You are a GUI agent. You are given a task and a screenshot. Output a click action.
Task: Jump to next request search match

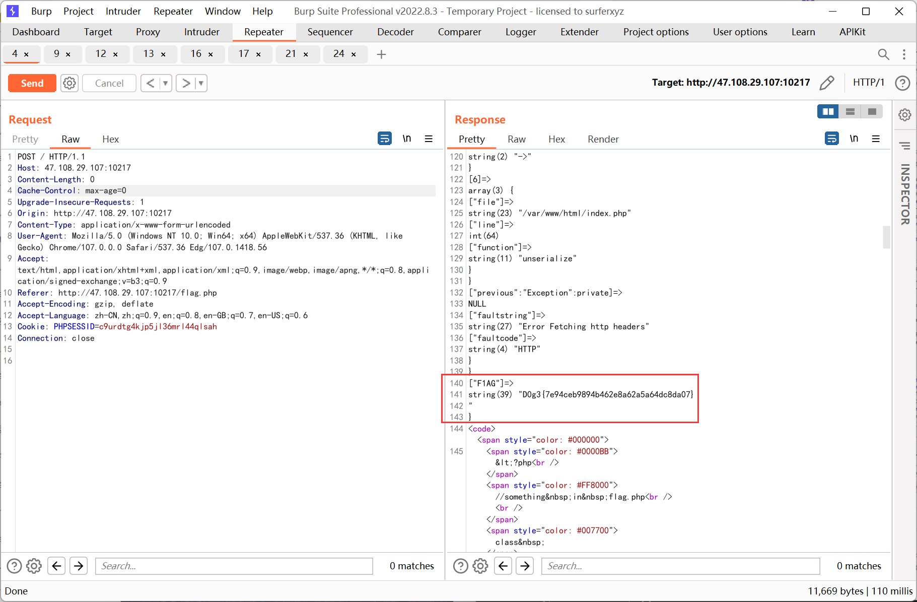coord(79,566)
